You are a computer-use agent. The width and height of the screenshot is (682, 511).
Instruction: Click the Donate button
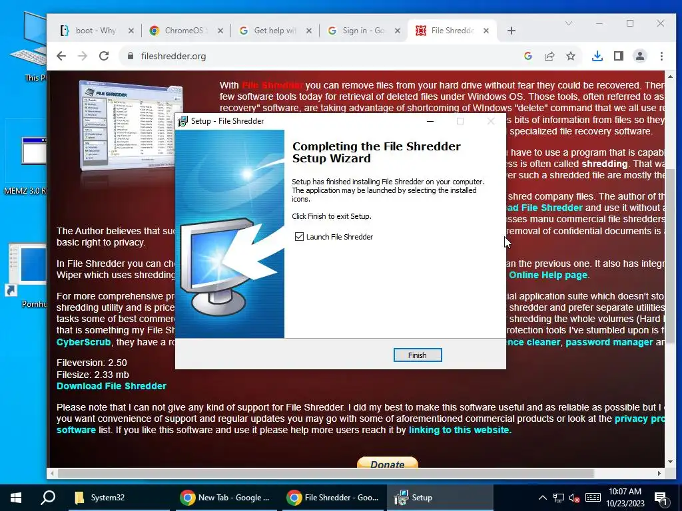click(387, 462)
